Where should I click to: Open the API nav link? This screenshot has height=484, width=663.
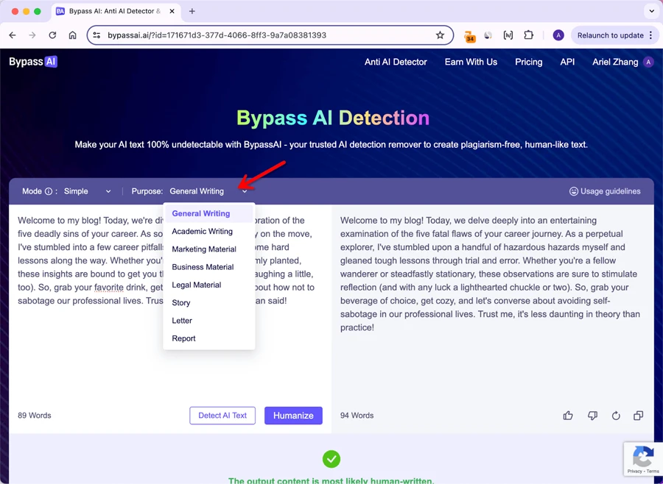(x=567, y=62)
